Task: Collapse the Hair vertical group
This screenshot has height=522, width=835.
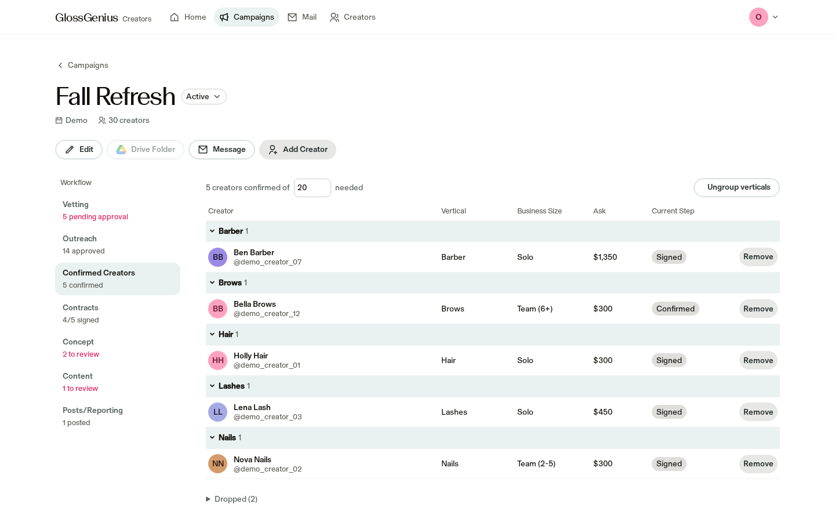Action: pos(212,335)
